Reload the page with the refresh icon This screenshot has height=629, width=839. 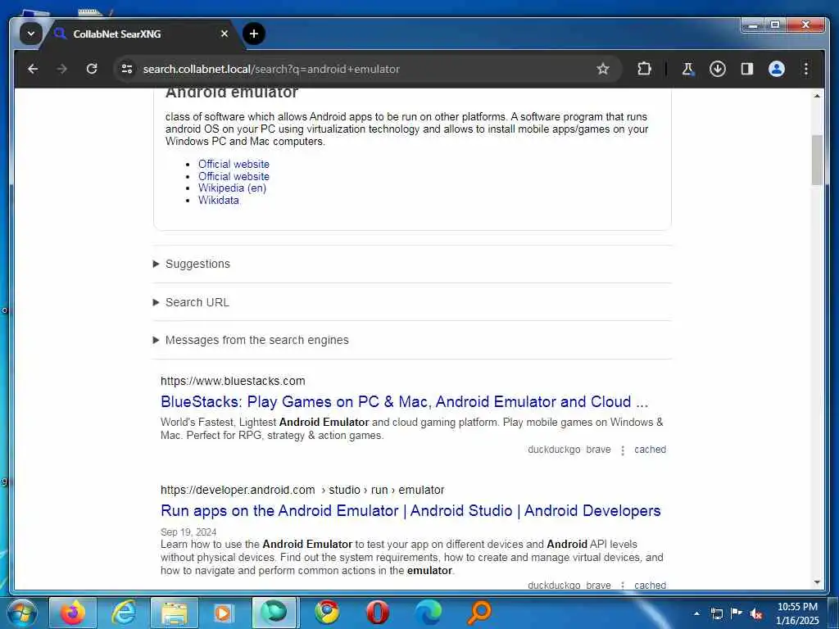click(x=92, y=69)
